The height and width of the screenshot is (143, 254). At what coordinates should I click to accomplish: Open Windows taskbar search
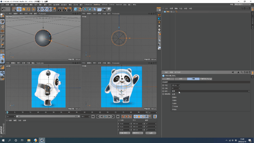coord(9,140)
